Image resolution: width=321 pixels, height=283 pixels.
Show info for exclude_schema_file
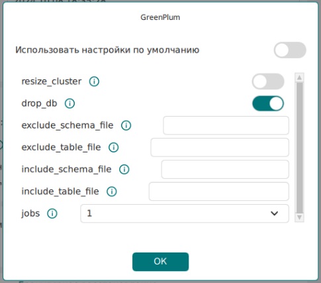click(126, 125)
